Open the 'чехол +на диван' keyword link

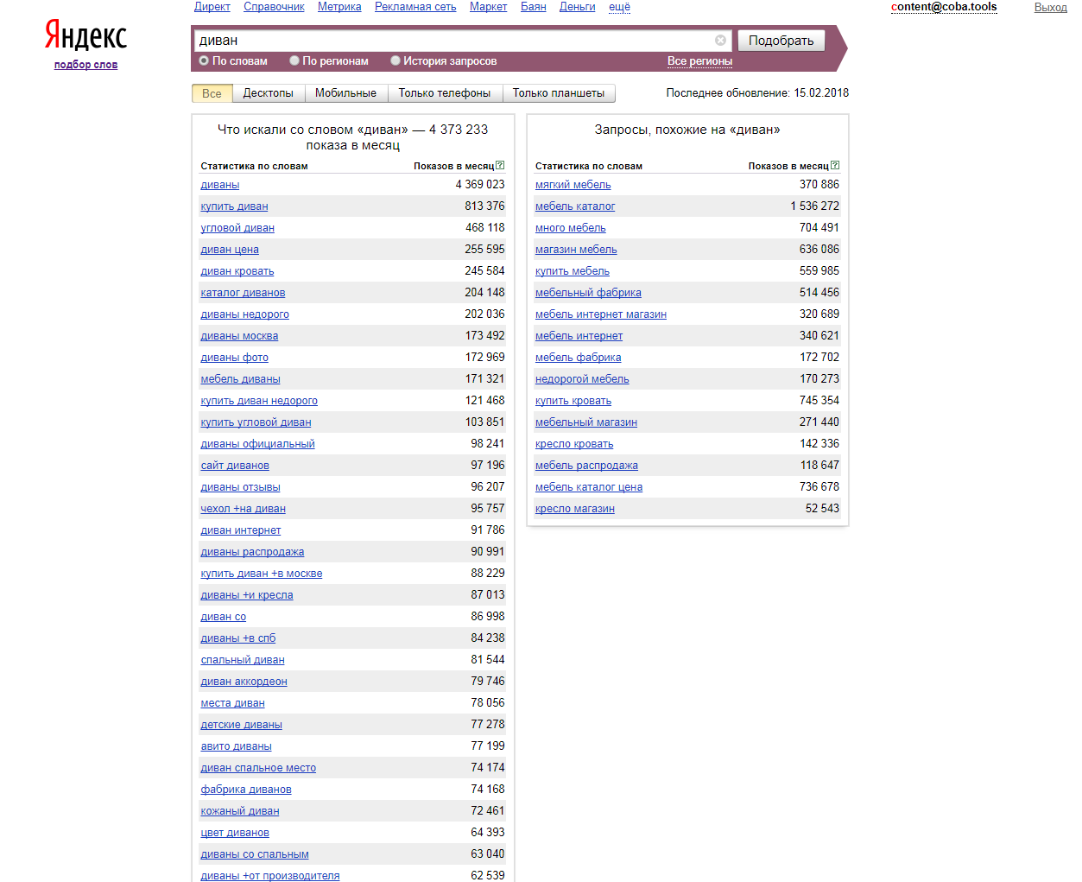coord(243,509)
